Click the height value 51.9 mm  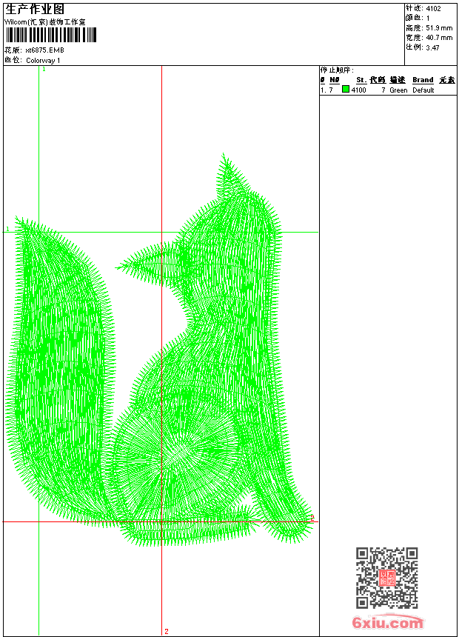(439, 28)
